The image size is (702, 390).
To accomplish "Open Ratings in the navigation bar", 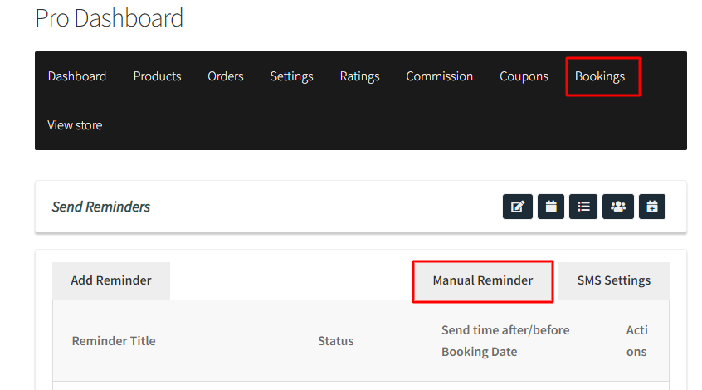I will pyautogui.click(x=359, y=76).
